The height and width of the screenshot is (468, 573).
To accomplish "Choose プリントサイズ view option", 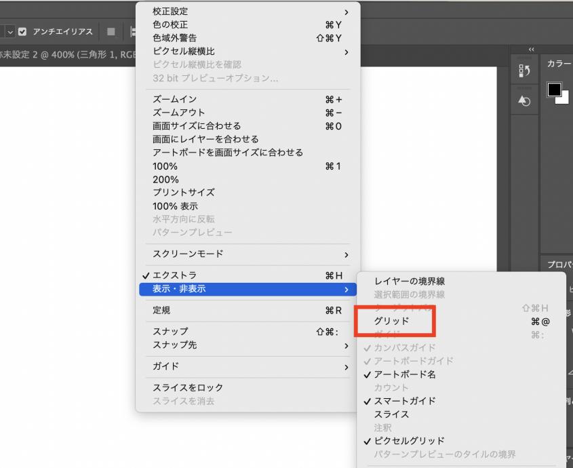I will 248,193.
